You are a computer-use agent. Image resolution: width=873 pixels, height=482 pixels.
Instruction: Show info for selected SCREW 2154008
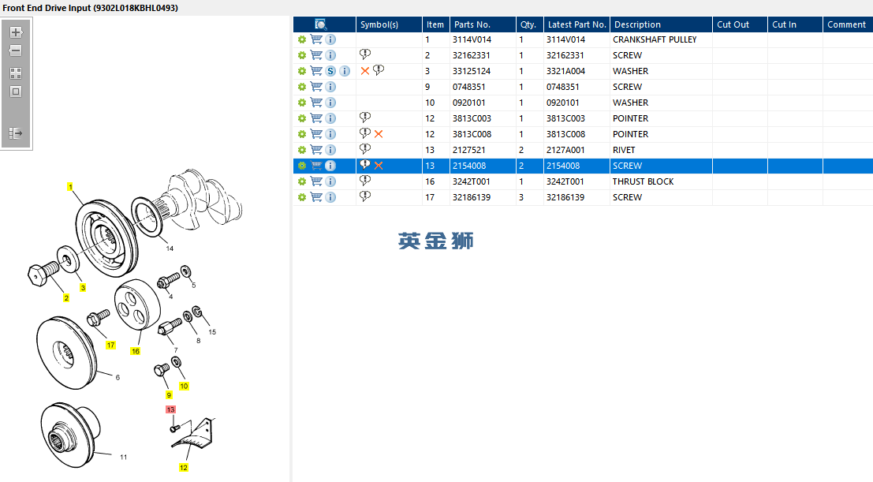click(x=330, y=166)
